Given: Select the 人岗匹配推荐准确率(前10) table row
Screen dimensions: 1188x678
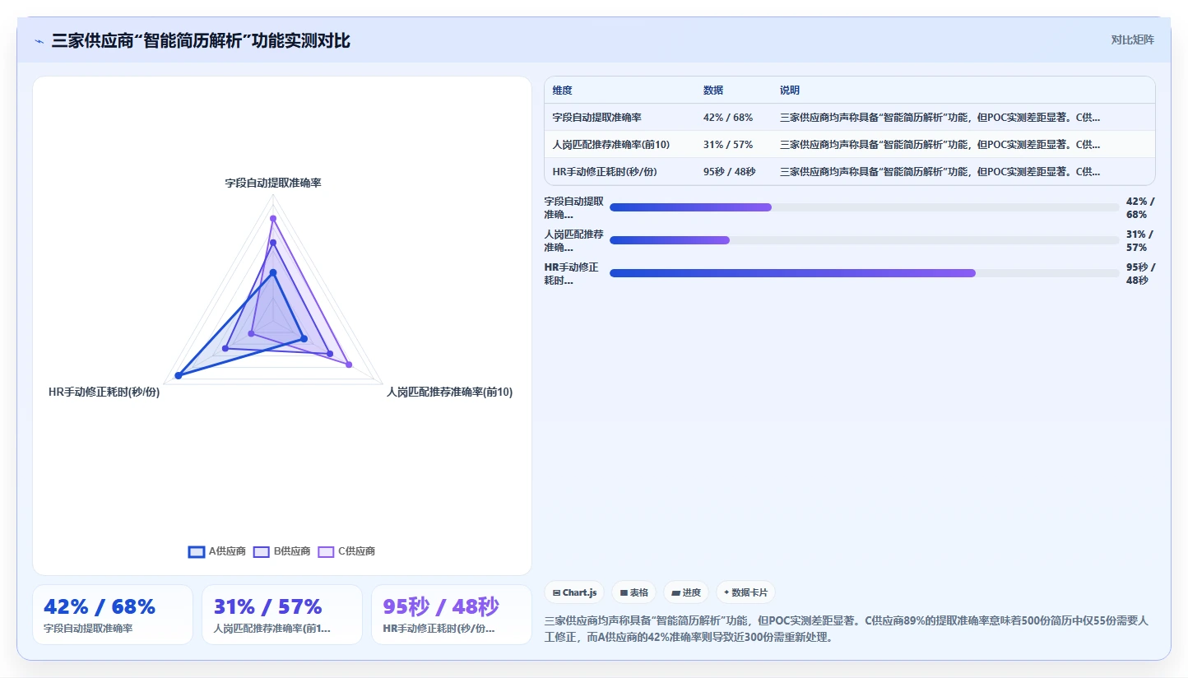Looking at the screenshot, I should pyautogui.click(x=850, y=145).
